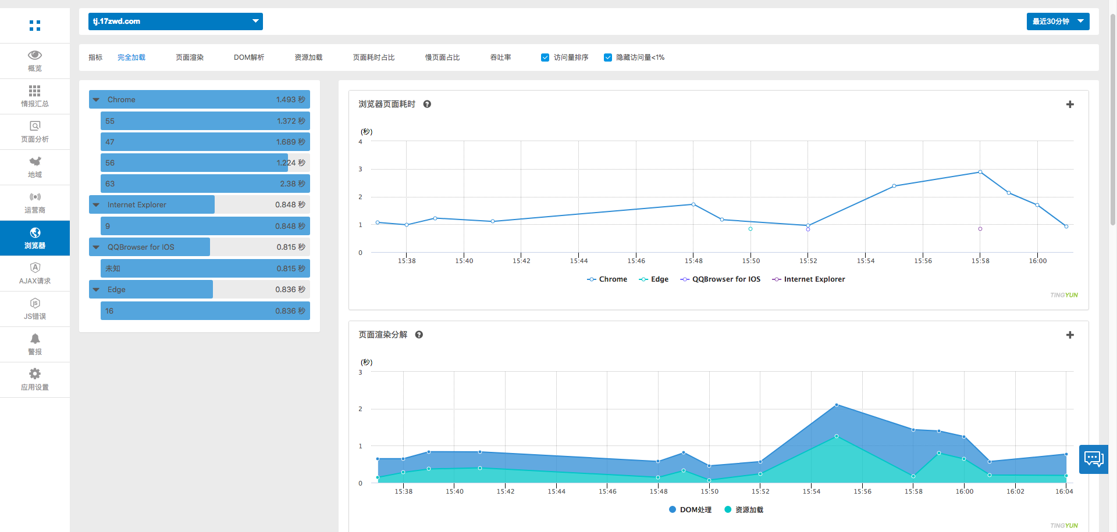Screen dimensions: 1117x532
Task: Click the 浏览器页面耗时 chart title
Action: point(387,104)
